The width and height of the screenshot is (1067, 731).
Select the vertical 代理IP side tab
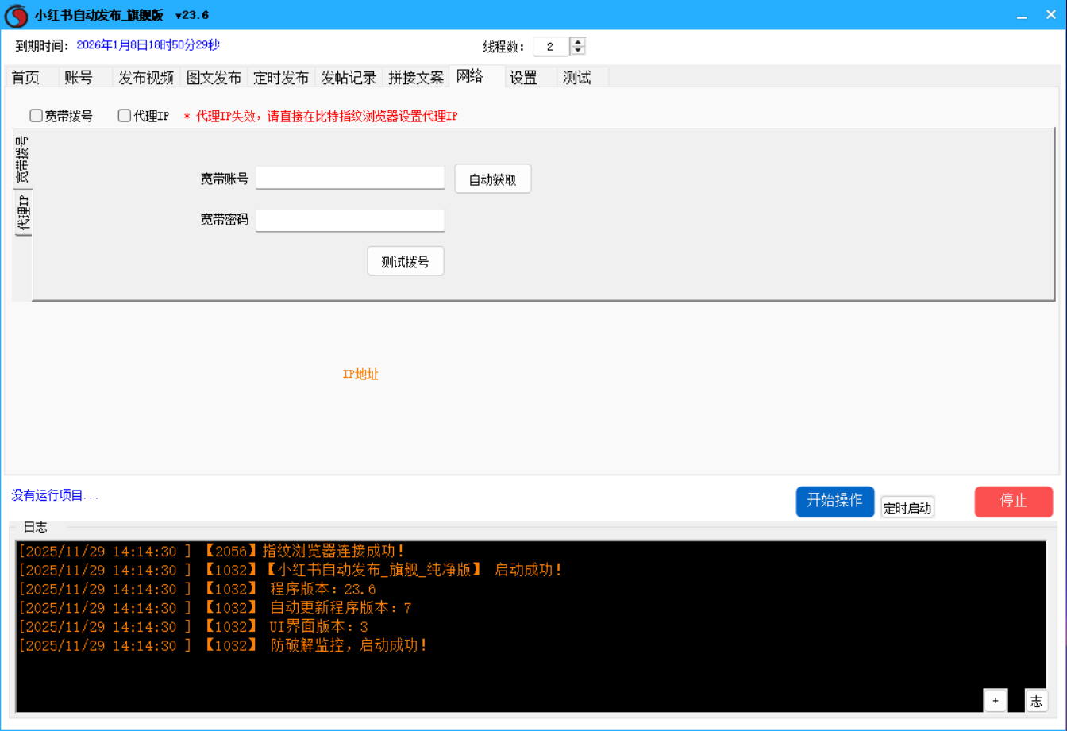point(24,214)
